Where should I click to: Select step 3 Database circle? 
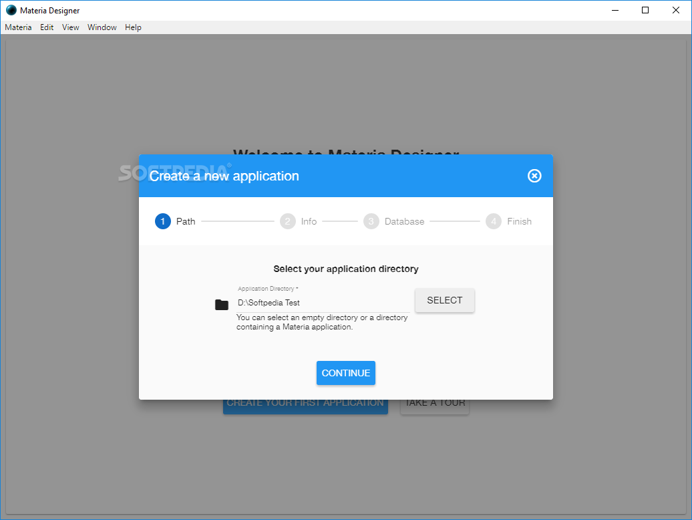tap(371, 221)
